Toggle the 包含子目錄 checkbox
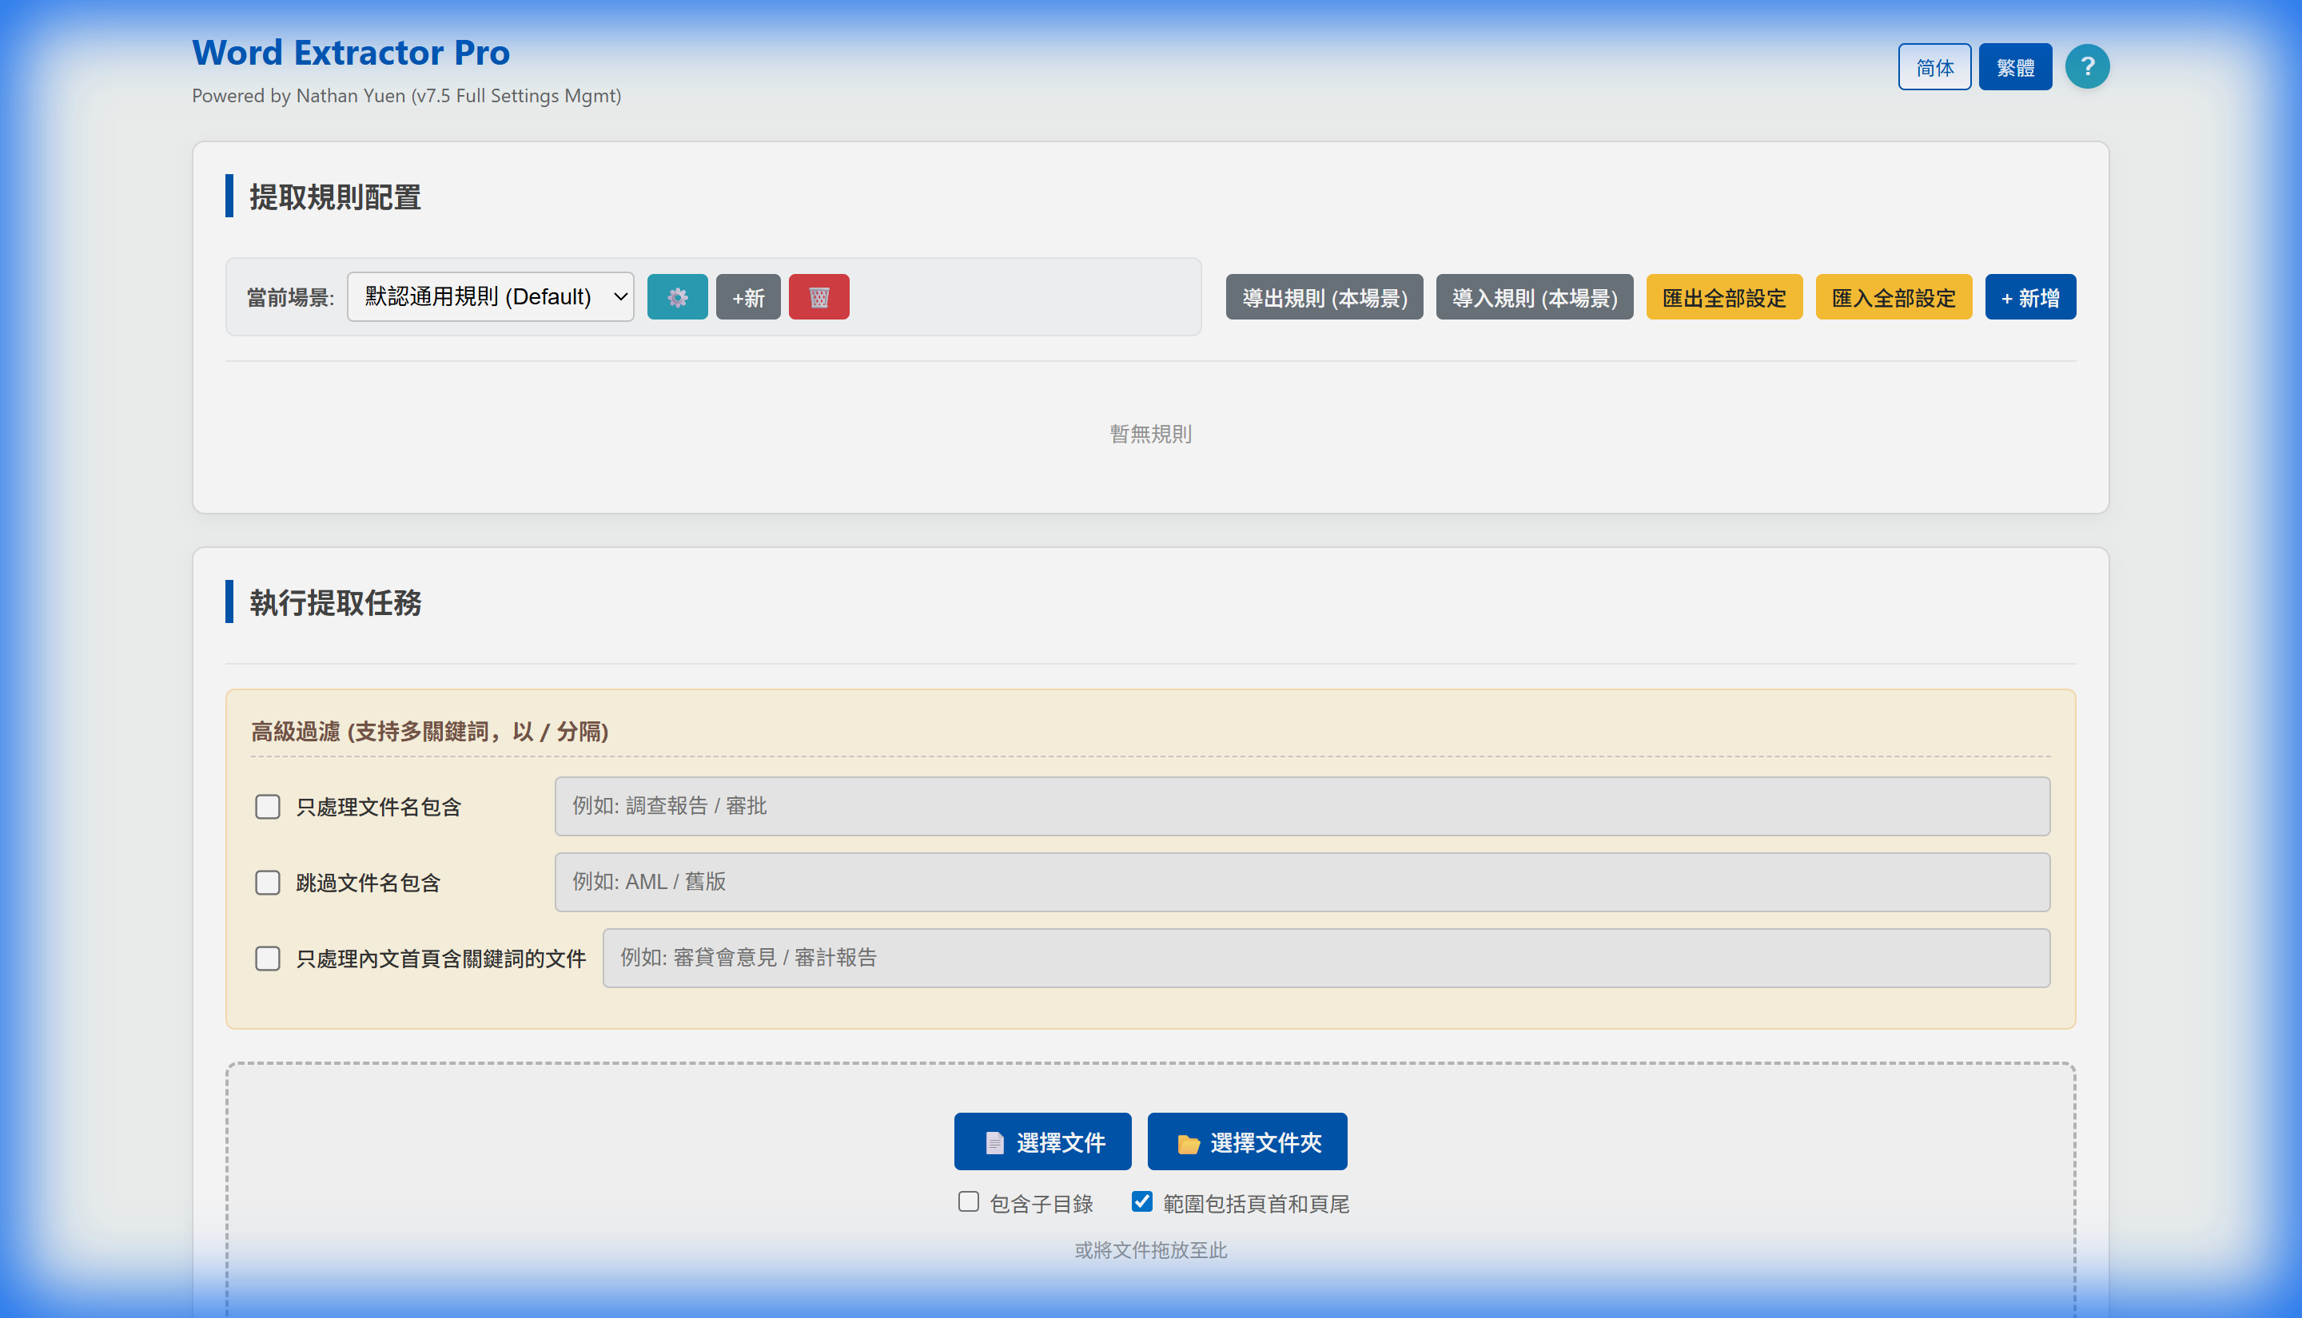 point(968,1201)
